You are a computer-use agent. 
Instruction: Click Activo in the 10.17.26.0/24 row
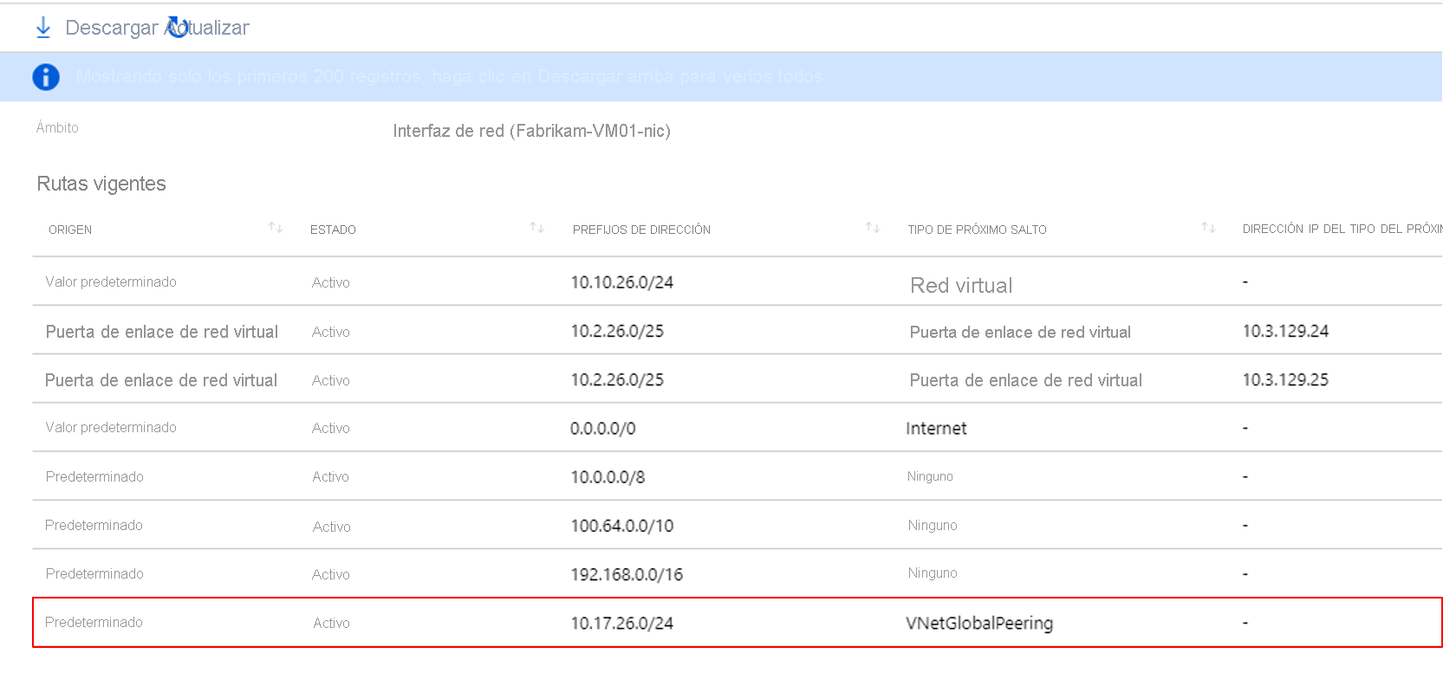(x=331, y=623)
